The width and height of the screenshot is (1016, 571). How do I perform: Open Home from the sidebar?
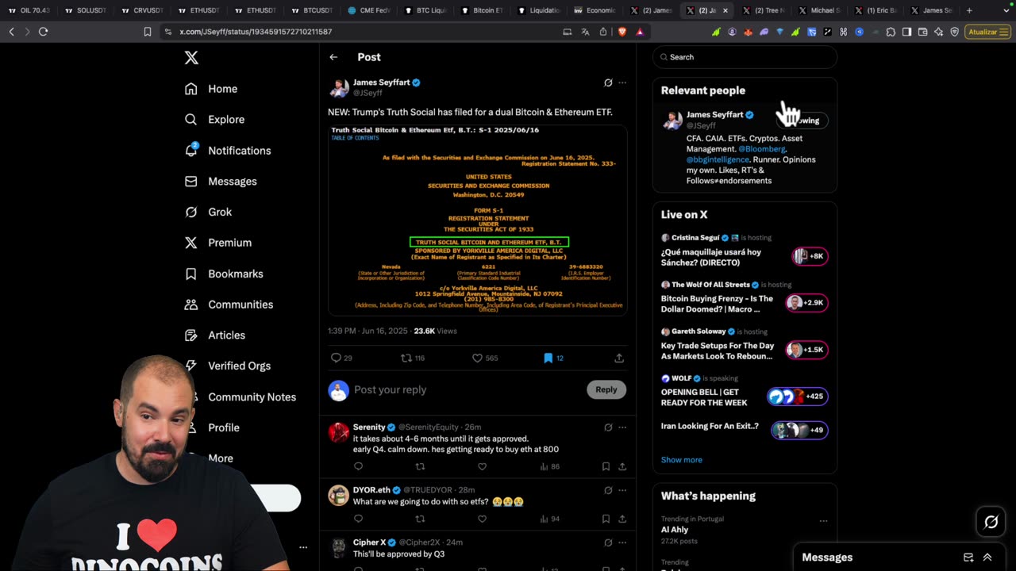click(x=211, y=89)
